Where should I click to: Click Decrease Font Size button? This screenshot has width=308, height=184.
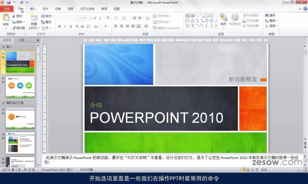point(100,18)
